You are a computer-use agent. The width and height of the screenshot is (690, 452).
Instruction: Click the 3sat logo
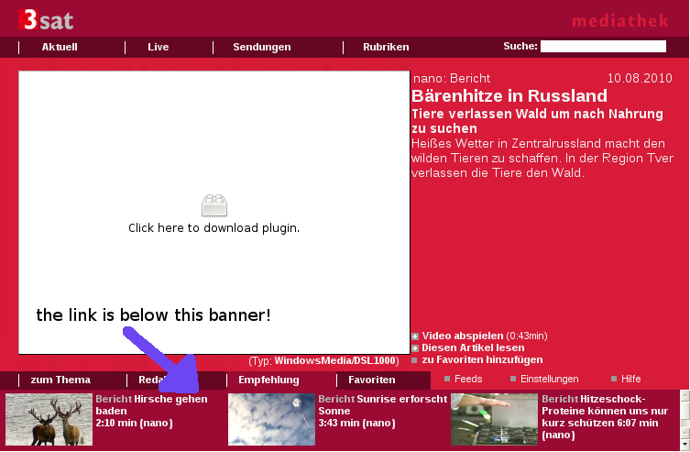point(46,19)
